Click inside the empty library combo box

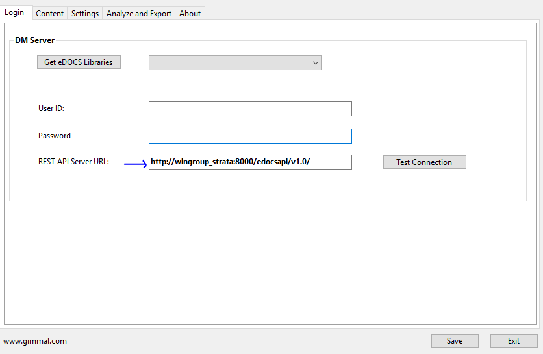click(229, 63)
